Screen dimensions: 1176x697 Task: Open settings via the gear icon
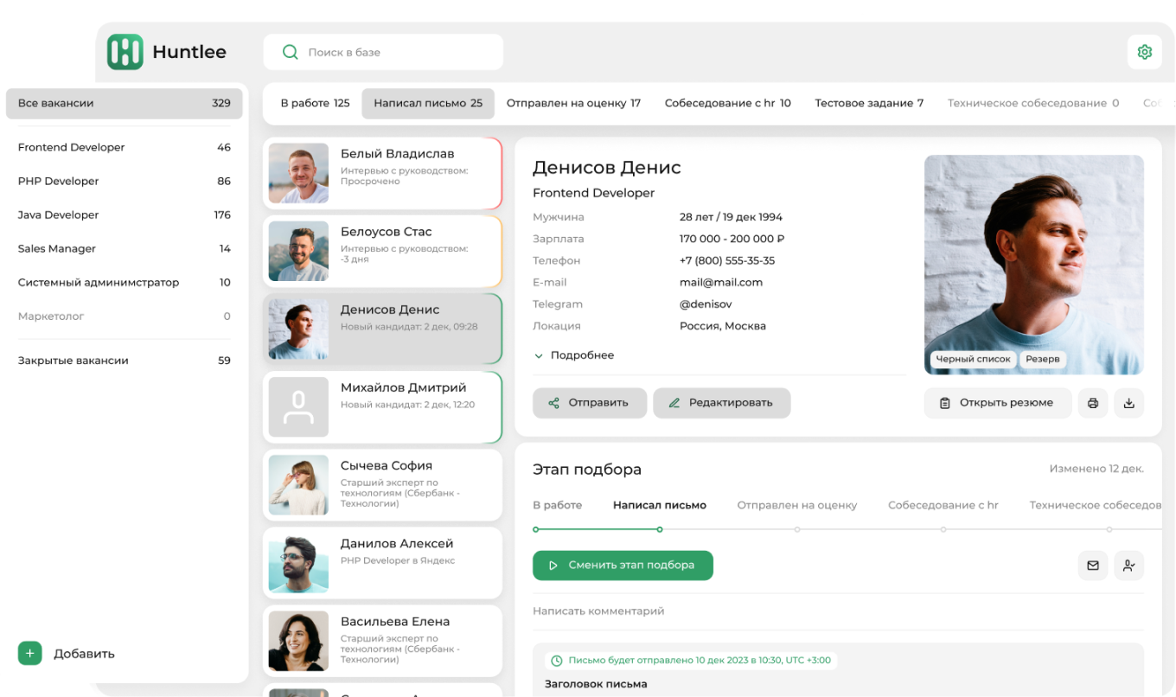coord(1144,52)
